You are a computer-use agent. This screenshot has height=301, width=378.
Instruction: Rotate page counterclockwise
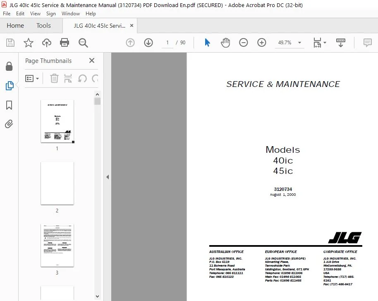tap(82, 78)
